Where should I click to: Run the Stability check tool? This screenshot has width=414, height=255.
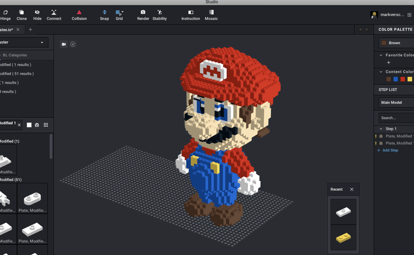[x=159, y=14]
